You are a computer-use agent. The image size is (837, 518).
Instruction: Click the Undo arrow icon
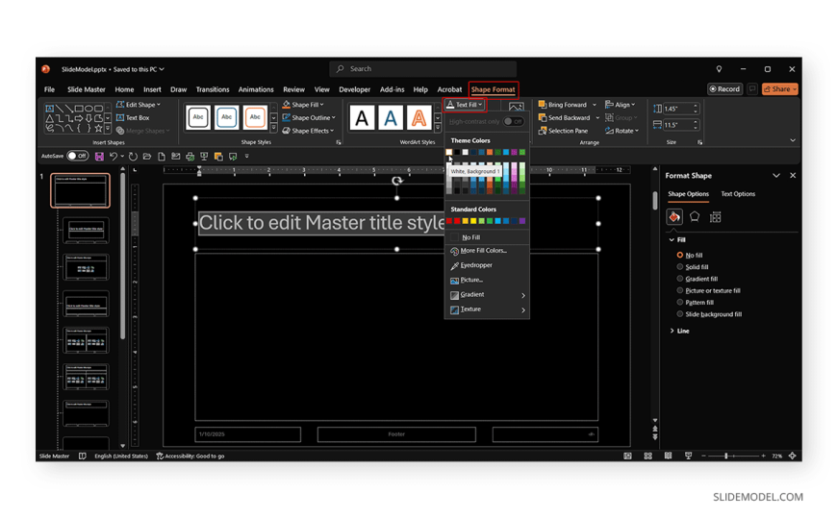tap(113, 156)
